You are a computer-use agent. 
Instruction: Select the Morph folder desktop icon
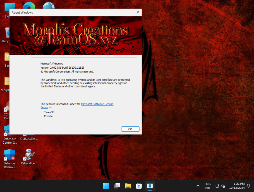pyautogui.click(x=5, y=84)
